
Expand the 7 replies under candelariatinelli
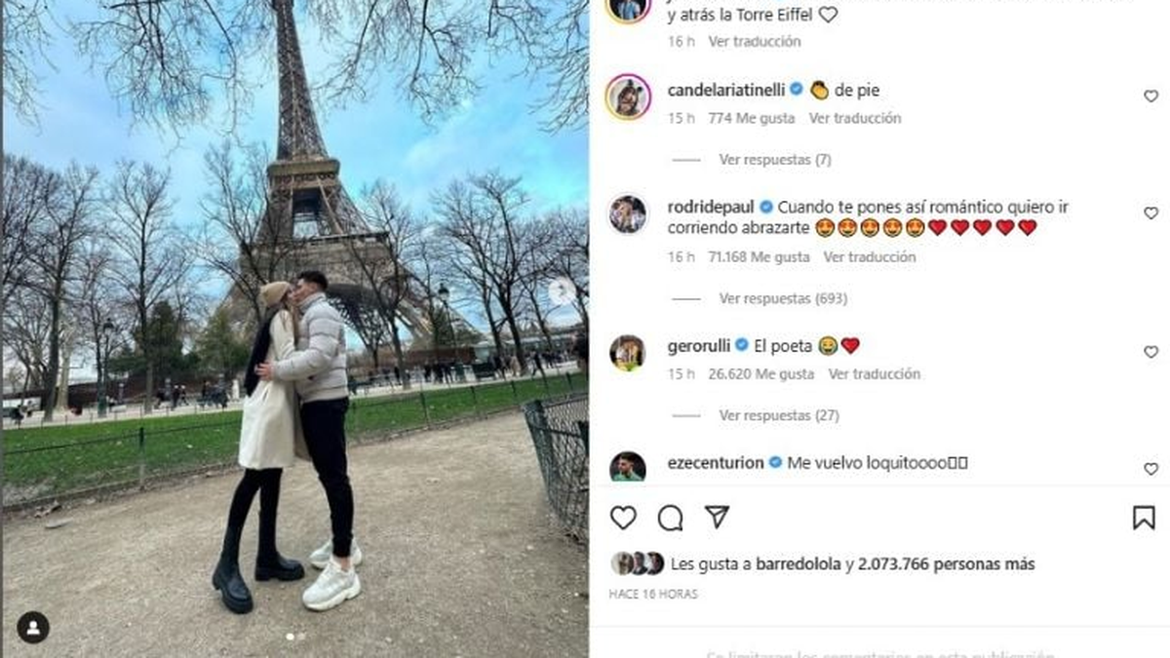point(775,160)
